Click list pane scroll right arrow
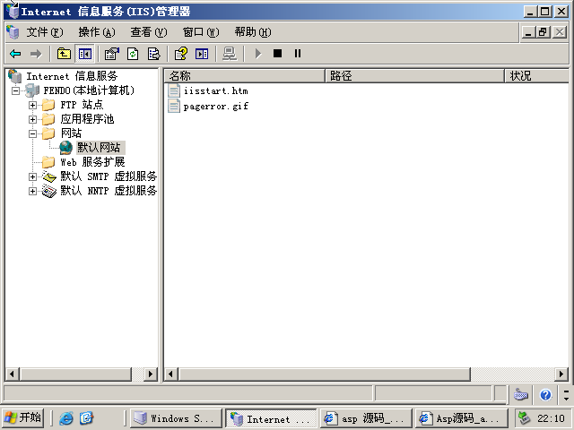The width and height of the screenshot is (574, 430). pyautogui.click(x=561, y=374)
